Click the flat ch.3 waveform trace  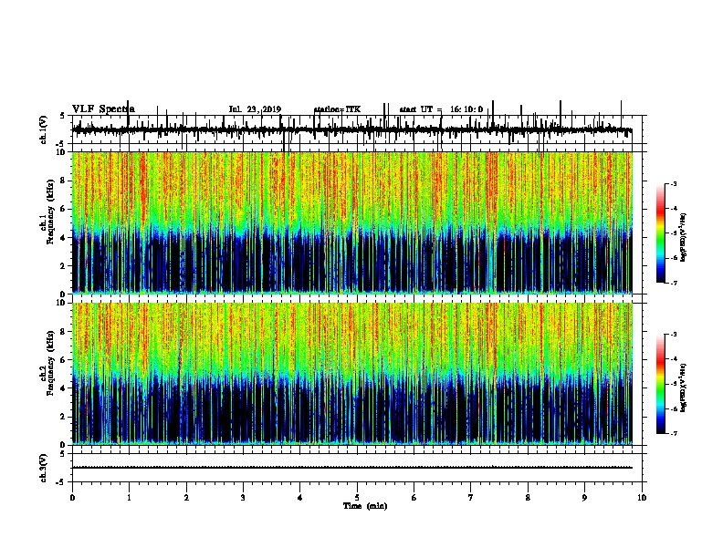352,468
